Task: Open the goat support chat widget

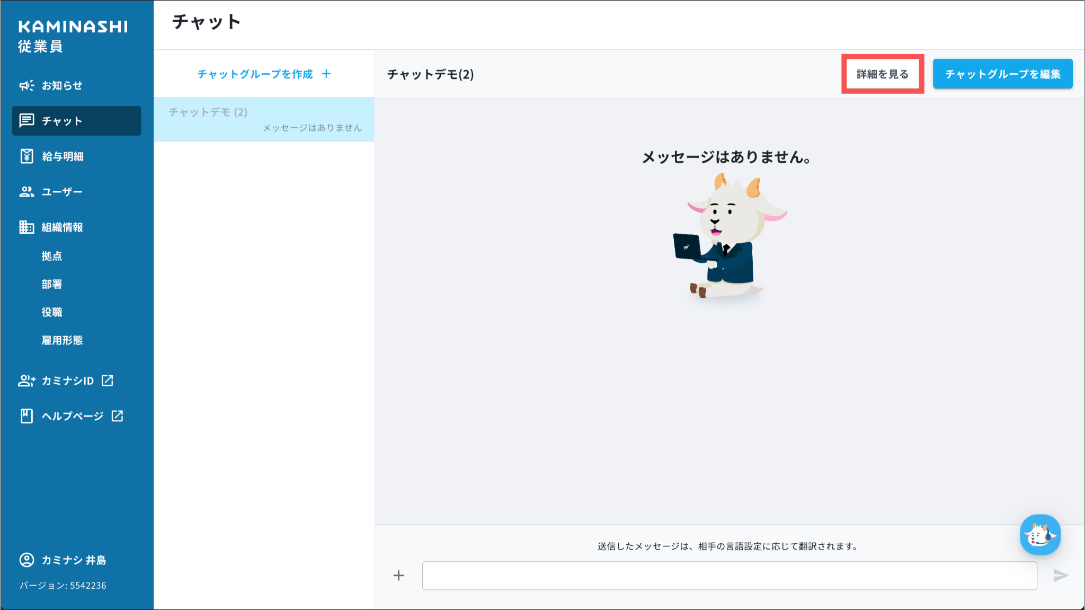Action: pos(1040,535)
